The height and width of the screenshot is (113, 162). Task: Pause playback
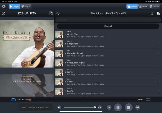tap(118, 107)
